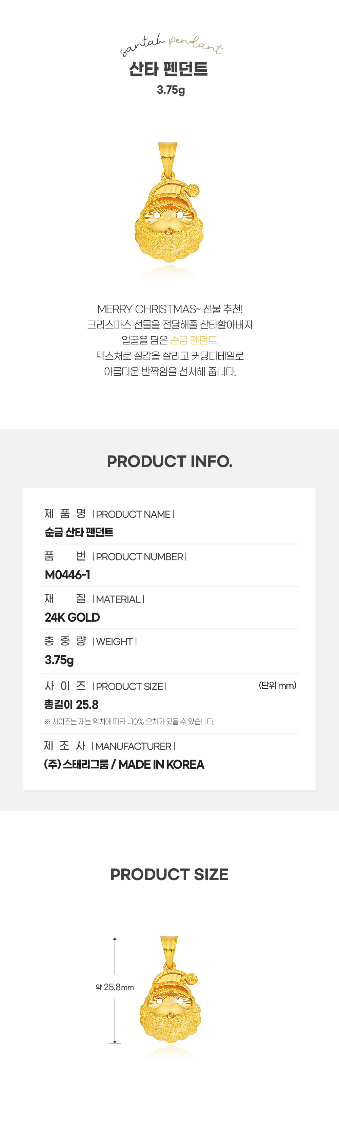Image resolution: width=339 pixels, height=1121 pixels.
Task: Click the PRODUCT SIZE section heading
Action: point(169,874)
